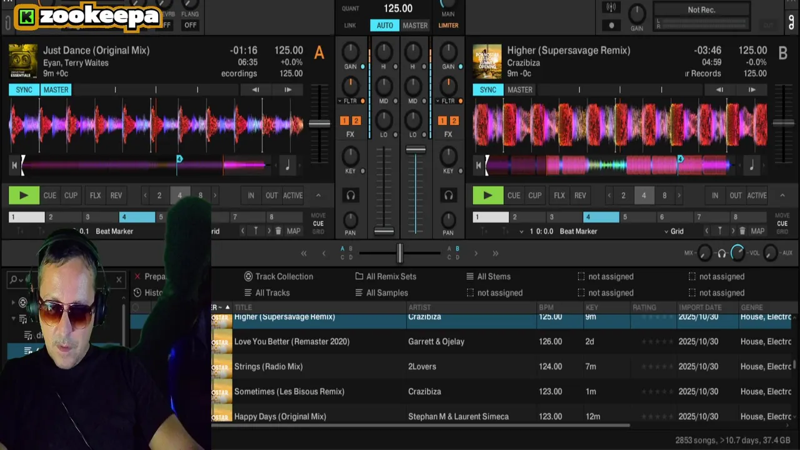This screenshot has width=800, height=450.
Task: Toggle FX unit 1 on channel A
Action: click(x=344, y=121)
